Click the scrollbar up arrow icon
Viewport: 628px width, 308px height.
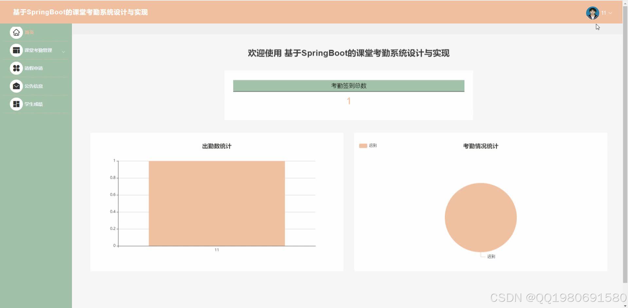click(x=625, y=3)
